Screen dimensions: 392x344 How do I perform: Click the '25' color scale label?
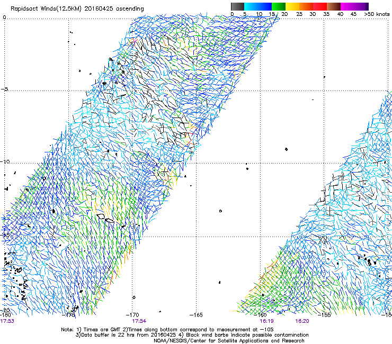[x=299, y=14]
